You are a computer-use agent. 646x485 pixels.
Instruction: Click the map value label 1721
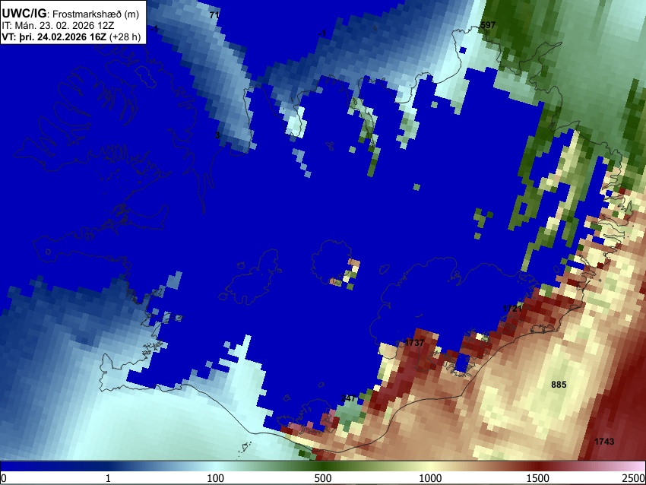click(512, 309)
